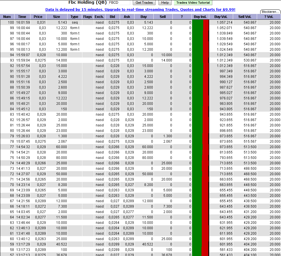Click the question mark column header
This screenshot has width=281, height=256.
pos(182,17)
